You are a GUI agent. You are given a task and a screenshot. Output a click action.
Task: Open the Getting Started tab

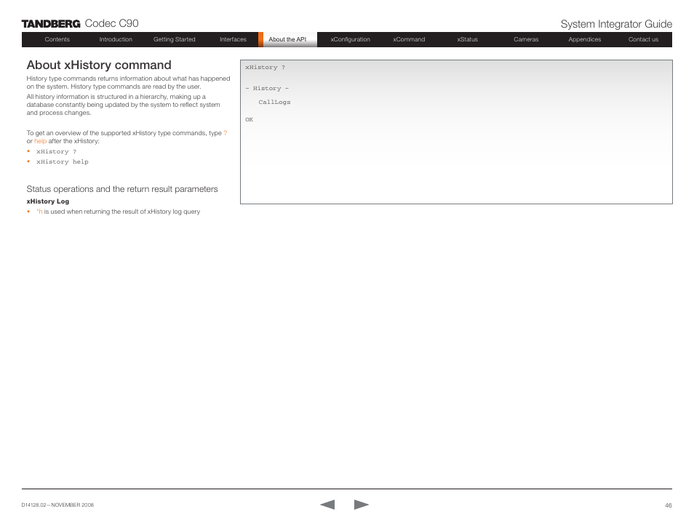(175, 40)
